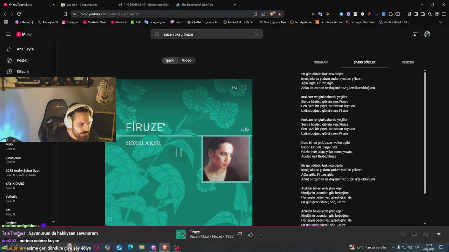The height and width of the screenshot is (252, 449).
Task: Open more options for Firuze in player bar
Action: (x=261, y=234)
